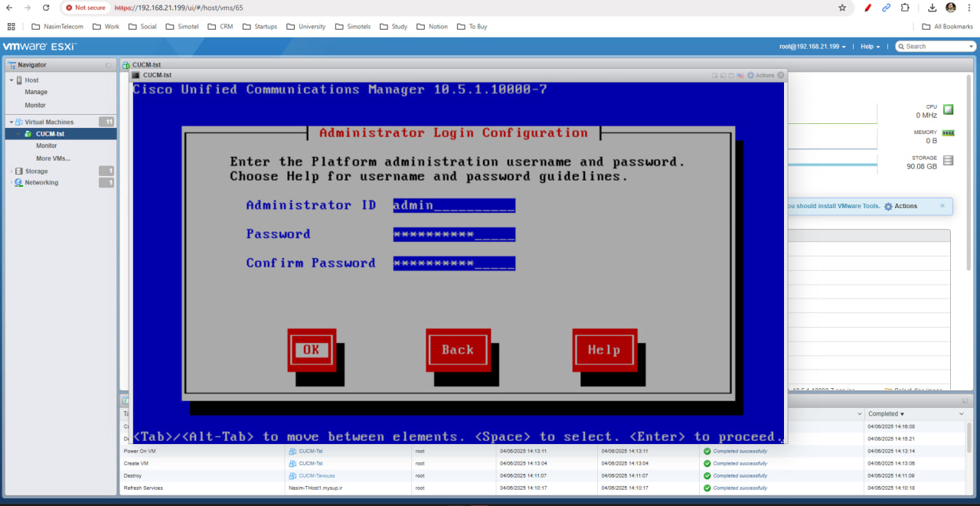The width and height of the screenshot is (980, 506).
Task: Open the console window Actions gear menu
Action: (x=759, y=75)
